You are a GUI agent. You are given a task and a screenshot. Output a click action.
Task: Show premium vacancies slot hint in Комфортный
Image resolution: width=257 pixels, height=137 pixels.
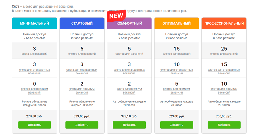(x=129, y=90)
